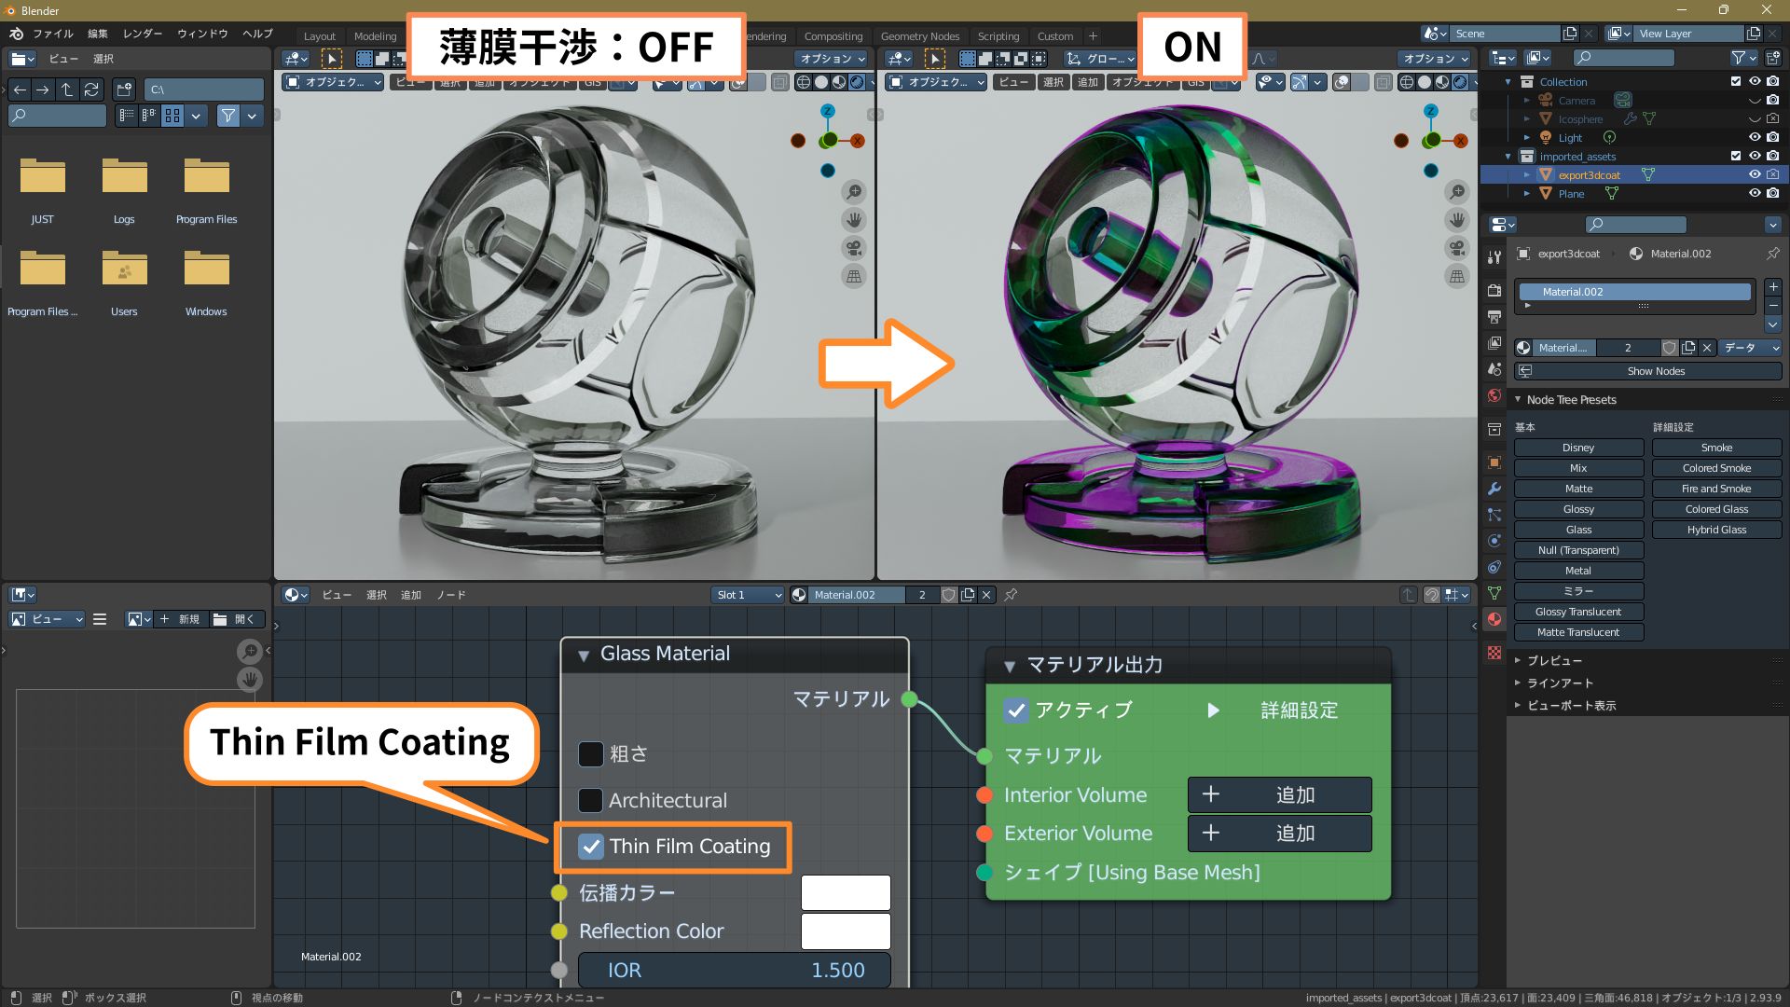Open the 伝播カラー color swatch

click(846, 892)
